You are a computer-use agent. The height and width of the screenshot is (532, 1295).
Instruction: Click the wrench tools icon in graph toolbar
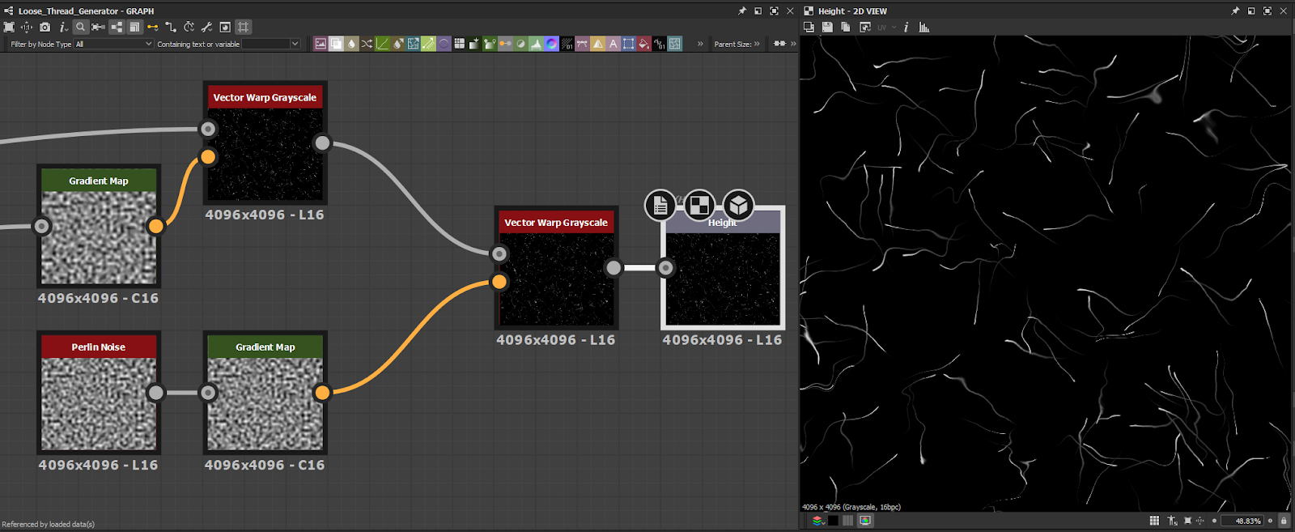(206, 27)
